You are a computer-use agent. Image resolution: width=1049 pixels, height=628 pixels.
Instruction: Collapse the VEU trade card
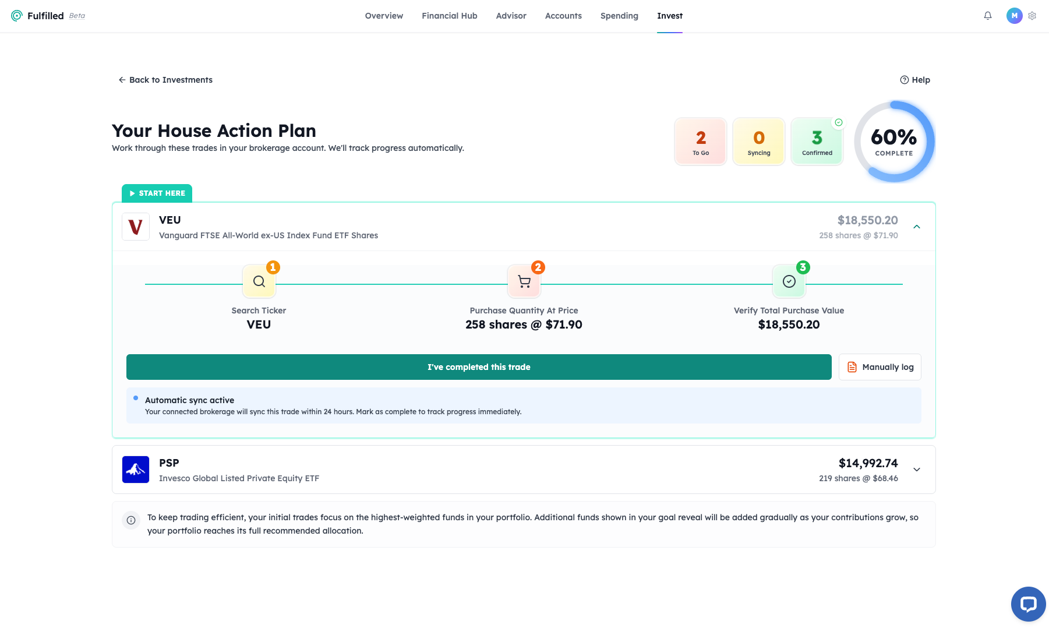(916, 227)
